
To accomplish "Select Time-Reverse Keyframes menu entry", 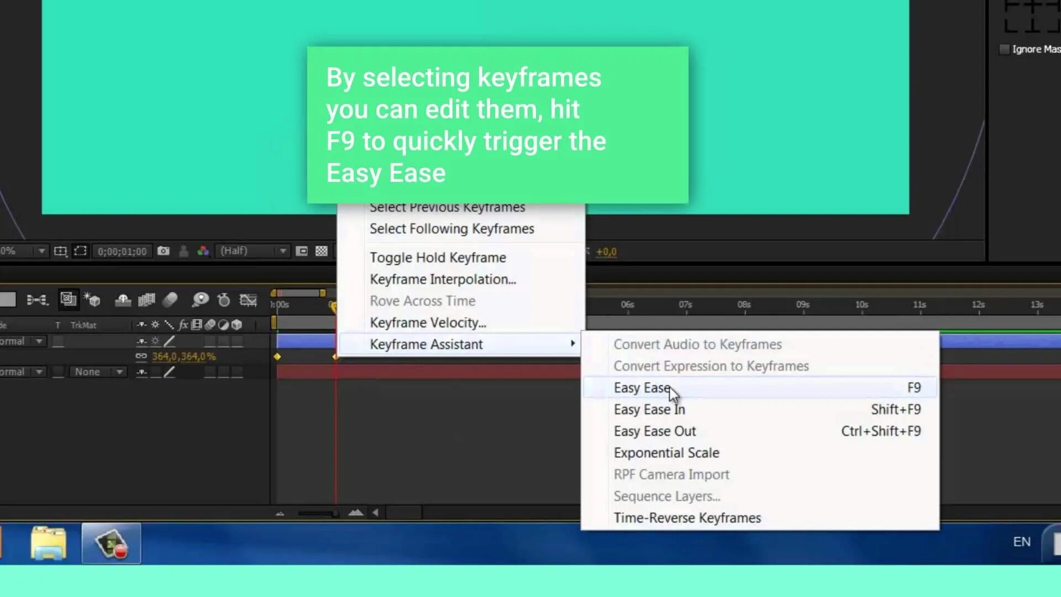I will pyautogui.click(x=687, y=518).
